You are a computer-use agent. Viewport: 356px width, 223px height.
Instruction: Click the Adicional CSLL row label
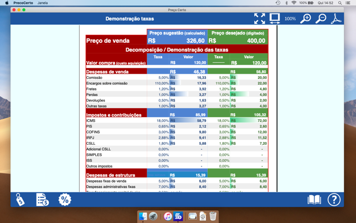point(99,149)
